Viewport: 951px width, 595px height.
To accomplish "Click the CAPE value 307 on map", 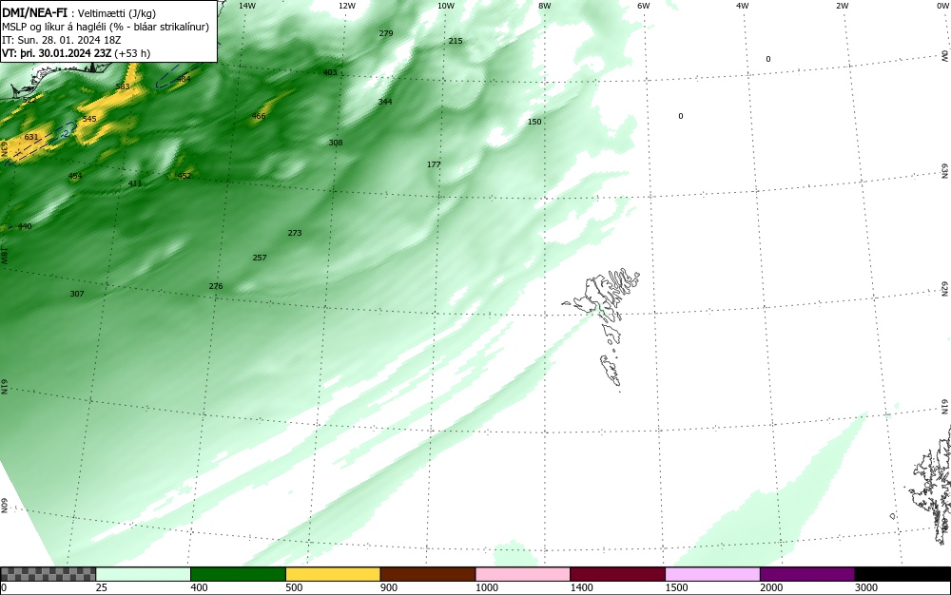I will pos(77,294).
